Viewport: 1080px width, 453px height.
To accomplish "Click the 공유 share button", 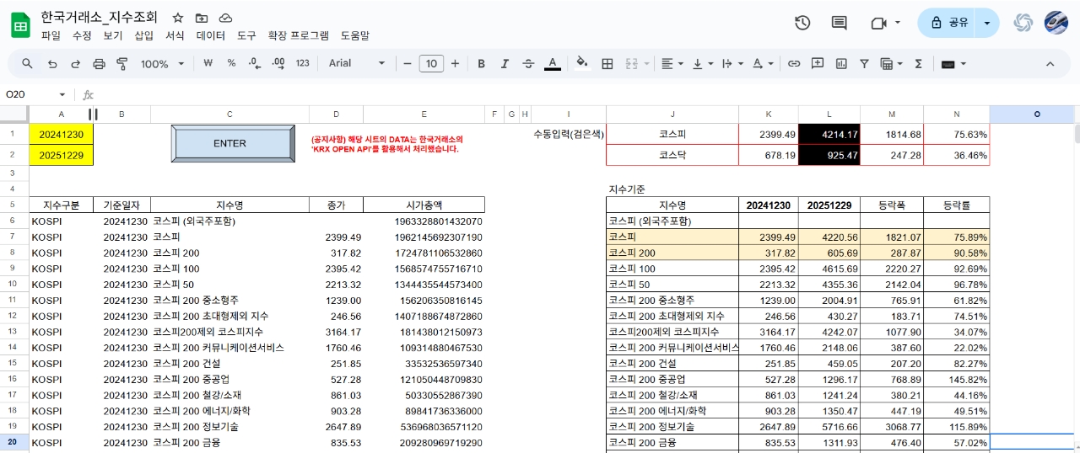I will coord(949,23).
